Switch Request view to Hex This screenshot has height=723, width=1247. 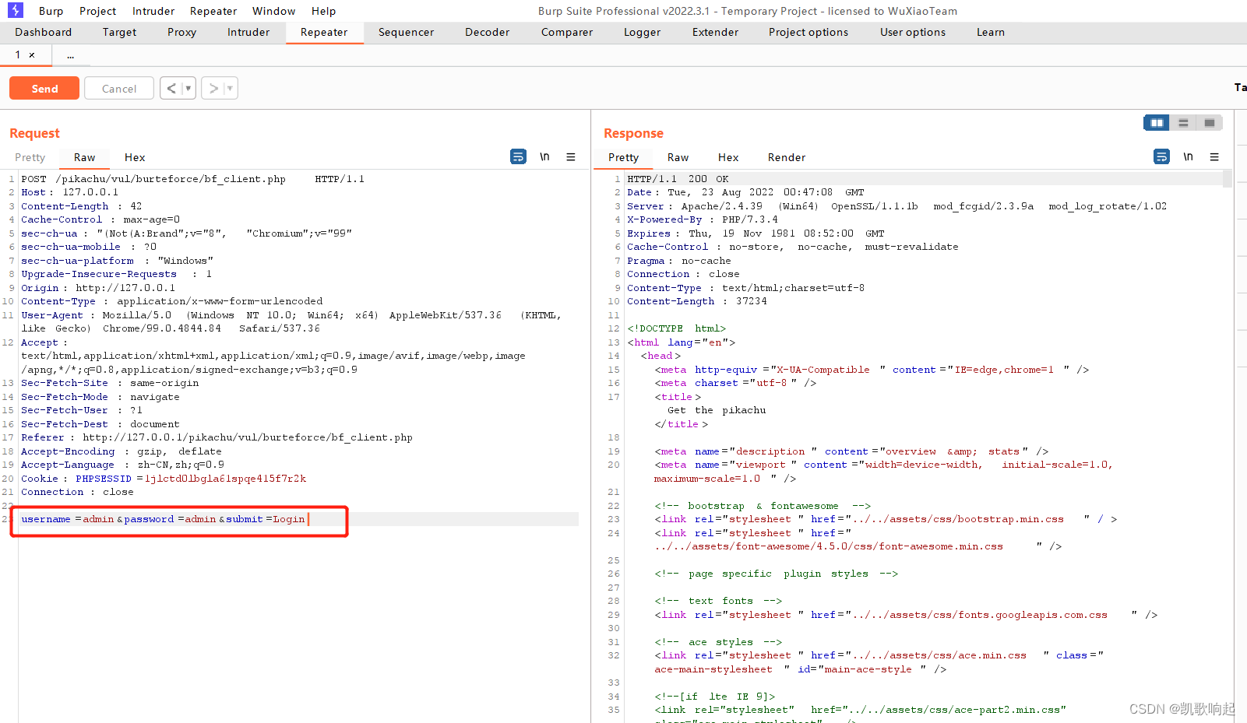(135, 157)
